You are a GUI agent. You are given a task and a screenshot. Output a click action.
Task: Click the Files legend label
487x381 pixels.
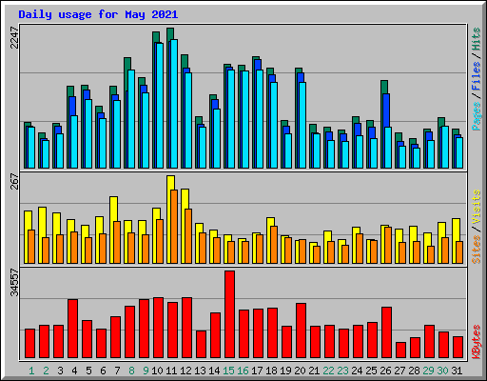[476, 76]
